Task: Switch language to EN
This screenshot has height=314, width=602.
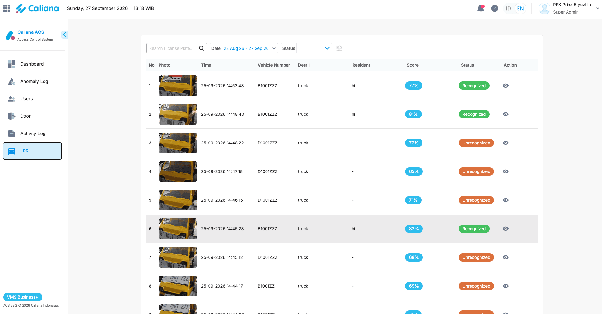Action: (520, 8)
